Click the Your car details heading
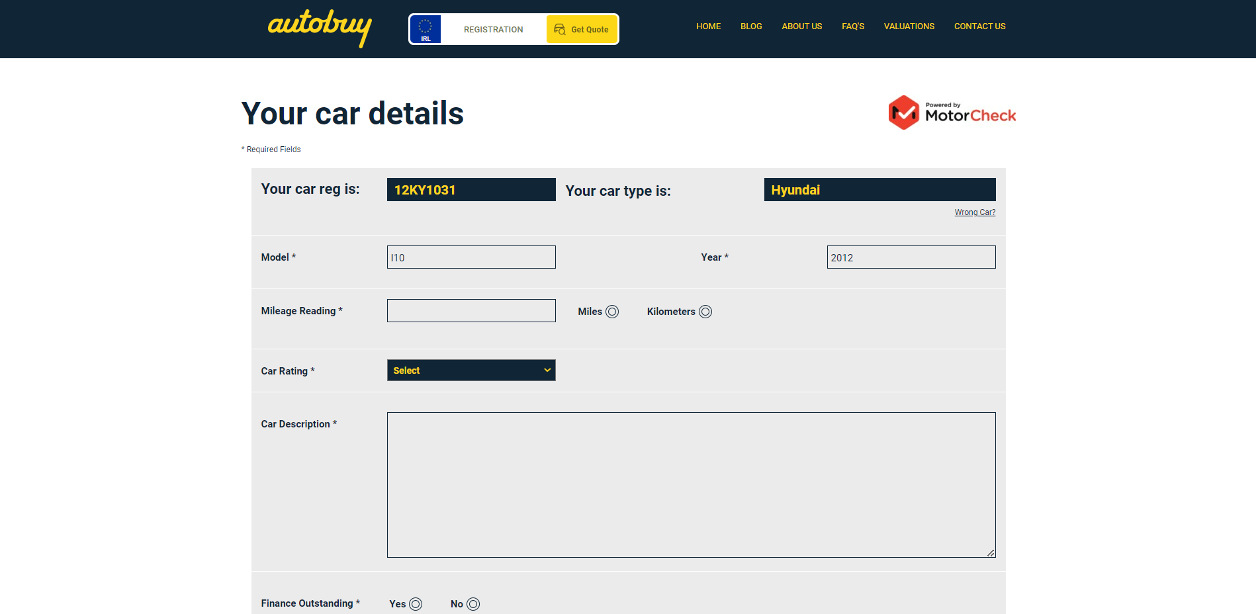 coord(353,113)
